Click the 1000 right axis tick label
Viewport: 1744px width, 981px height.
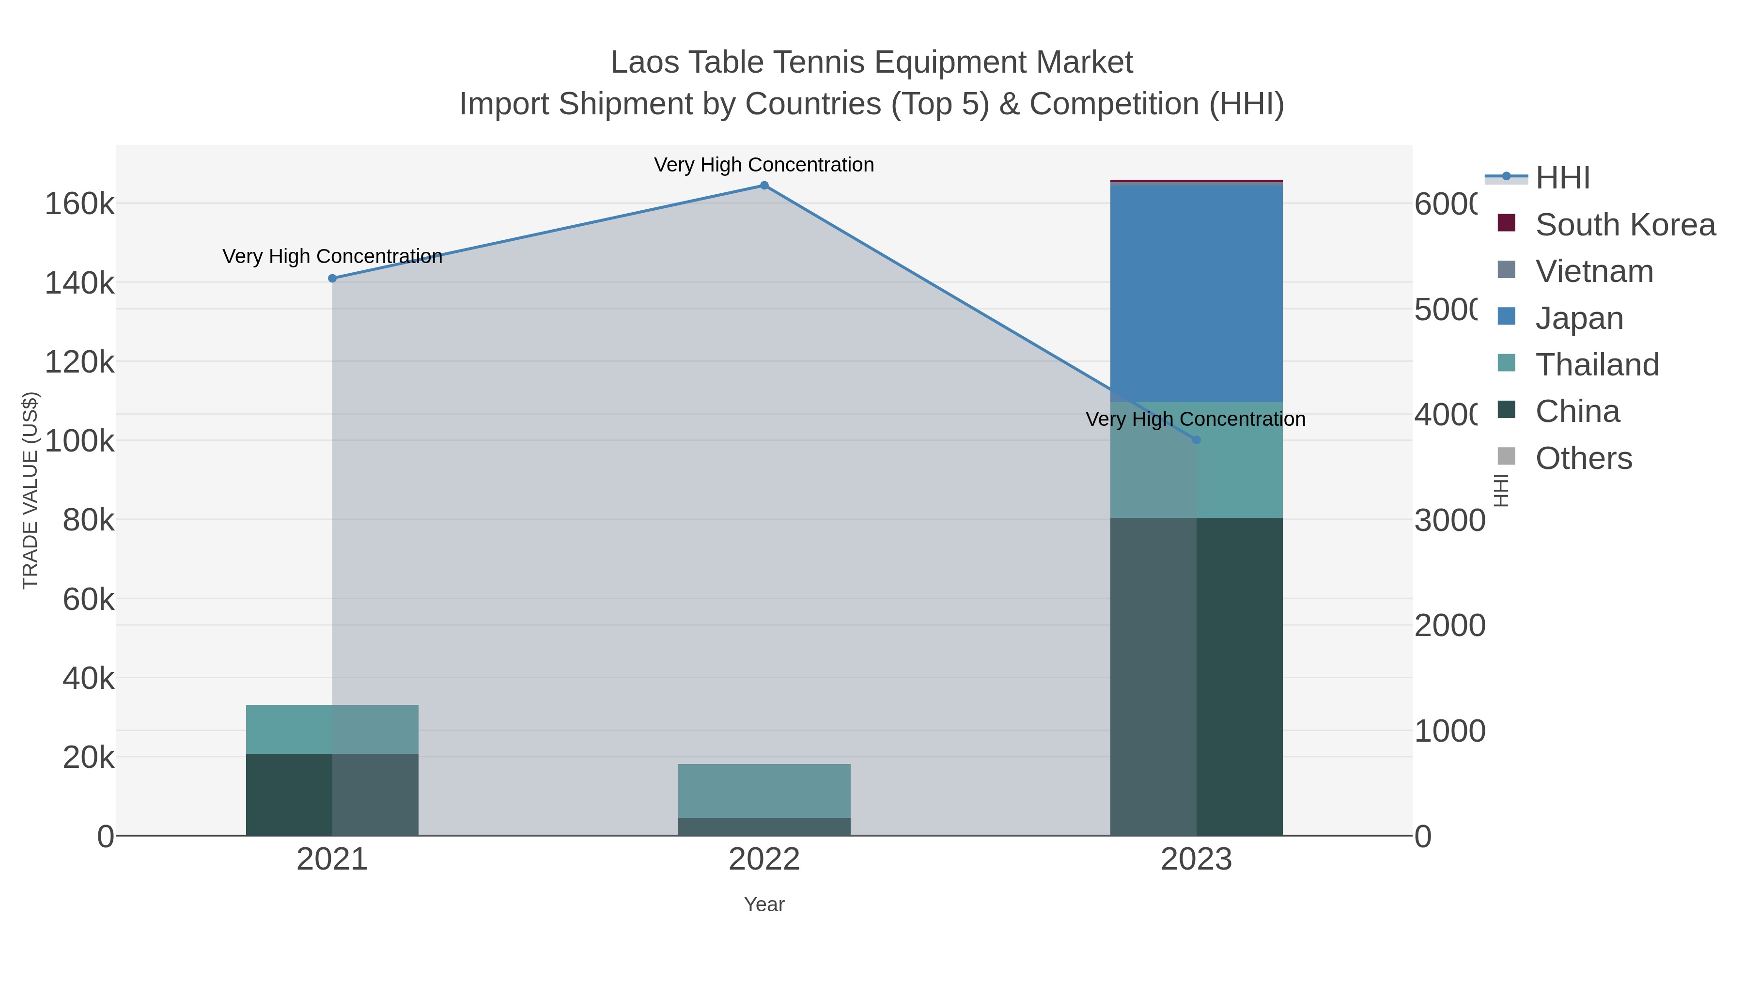[x=1449, y=731]
